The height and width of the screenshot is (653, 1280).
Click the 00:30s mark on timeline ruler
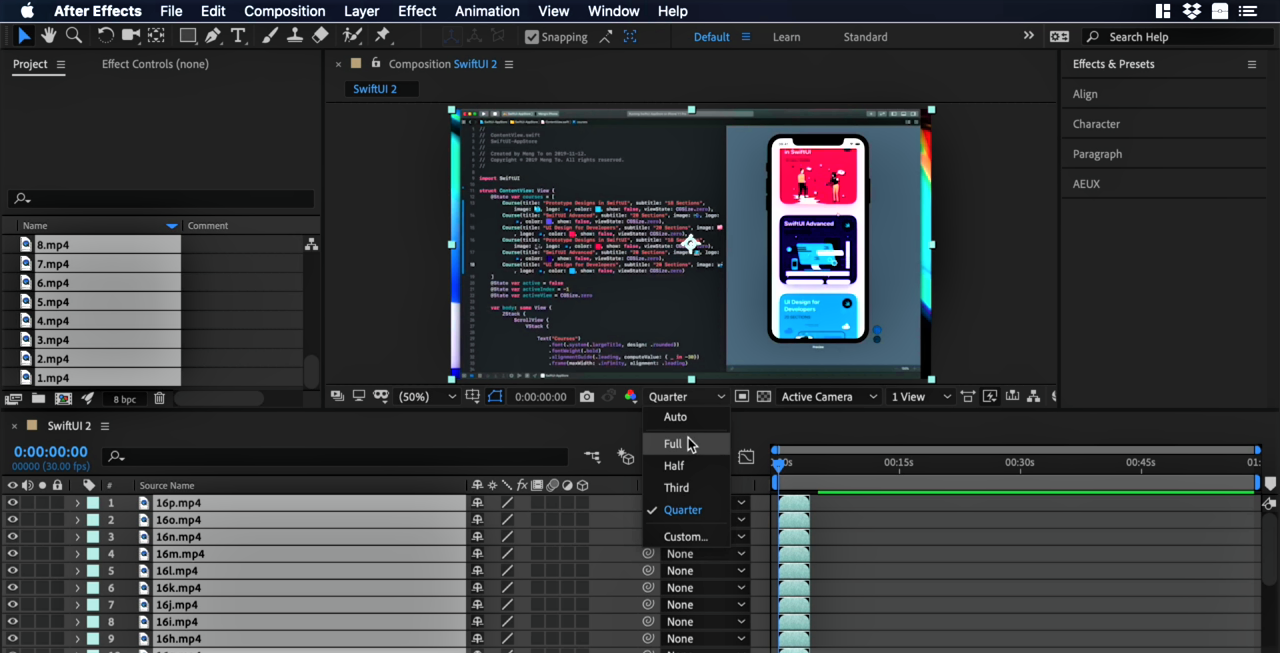tap(1019, 462)
